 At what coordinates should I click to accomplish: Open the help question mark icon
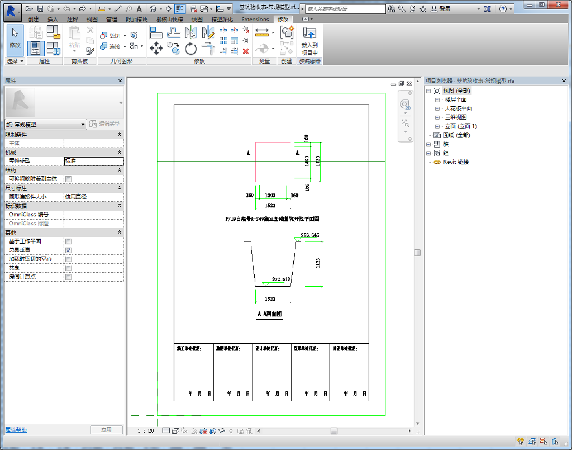pyautogui.click(x=503, y=9)
